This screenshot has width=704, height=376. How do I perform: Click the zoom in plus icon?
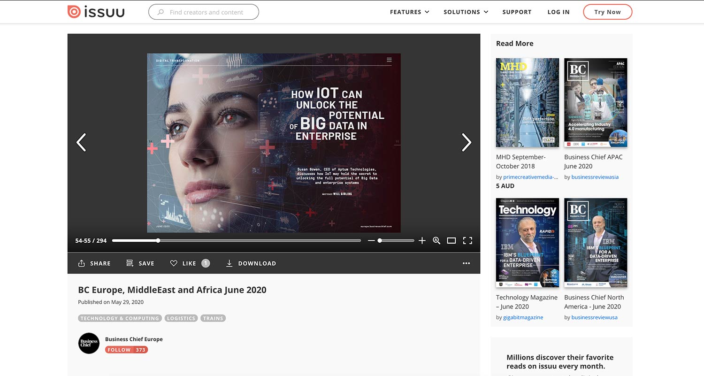coord(422,240)
